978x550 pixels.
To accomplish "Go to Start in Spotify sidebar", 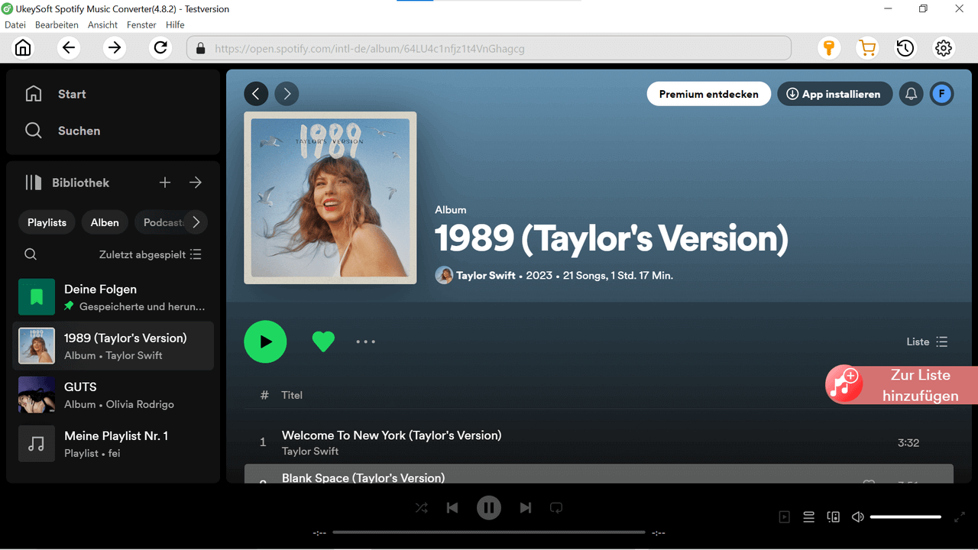I will [57, 94].
